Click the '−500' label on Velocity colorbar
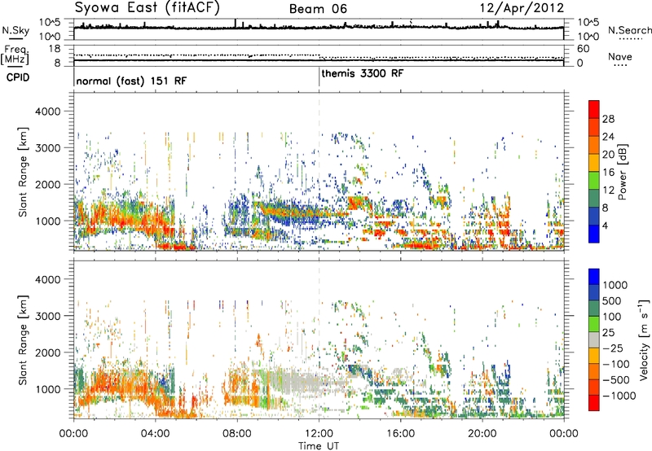The height and width of the screenshot is (451, 652). click(x=615, y=379)
